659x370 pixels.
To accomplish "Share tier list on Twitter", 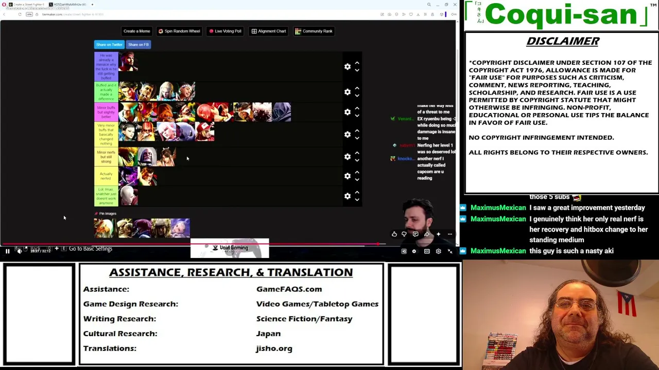I will pos(109,45).
